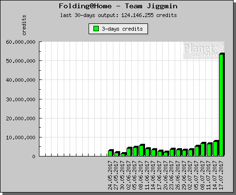Select the bar for 29.06.2017
236x195 pixels.
click(x=184, y=153)
